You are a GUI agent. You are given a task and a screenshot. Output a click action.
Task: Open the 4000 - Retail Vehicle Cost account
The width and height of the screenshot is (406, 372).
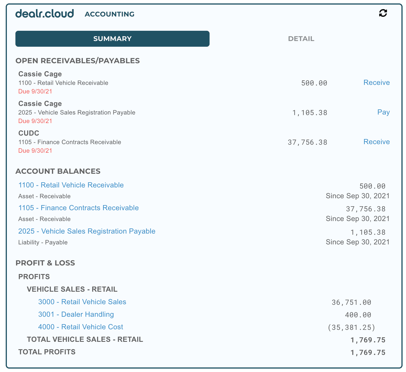[x=81, y=327]
